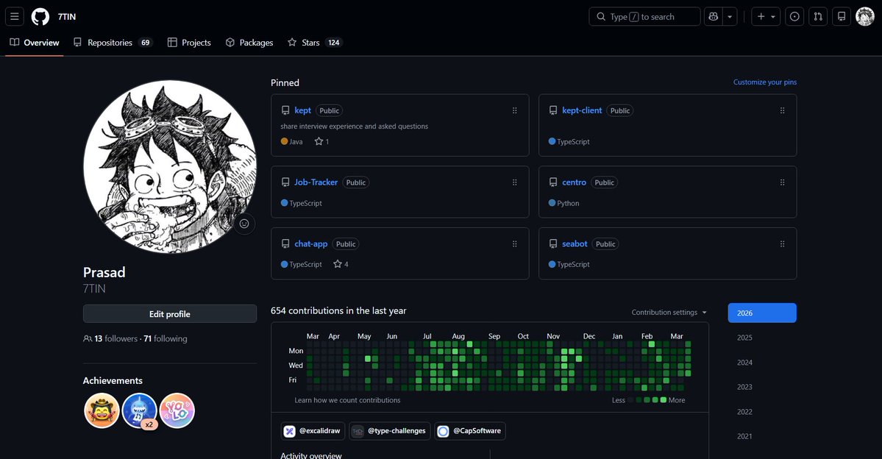Open the Contribution settings dropdown
The height and width of the screenshot is (459, 882).
[x=669, y=312]
